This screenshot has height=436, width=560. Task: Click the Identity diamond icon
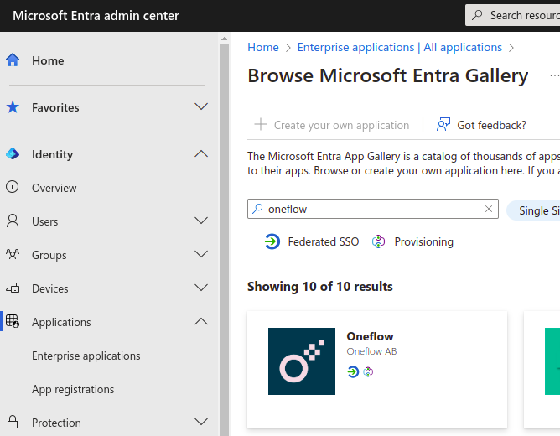click(13, 154)
